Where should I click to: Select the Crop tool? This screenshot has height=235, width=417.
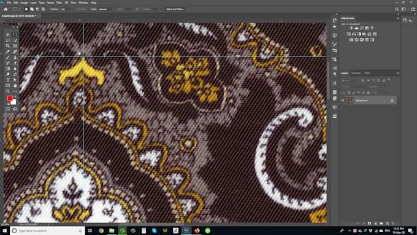click(x=8, y=46)
